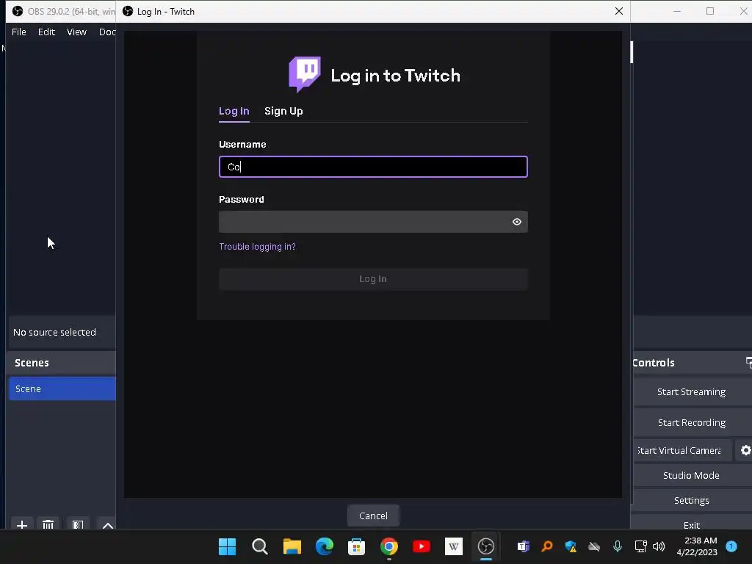The image size is (752, 564).
Task: Click Start Streaming in Controls
Action: (x=691, y=392)
